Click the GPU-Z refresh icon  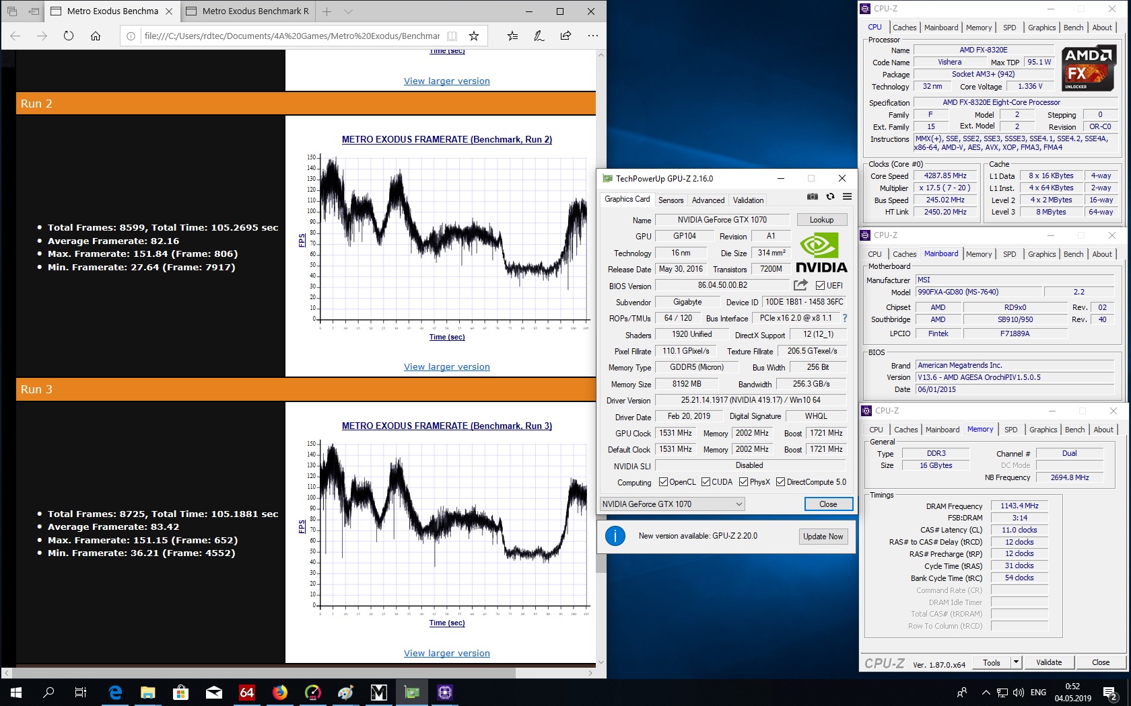pyautogui.click(x=830, y=196)
